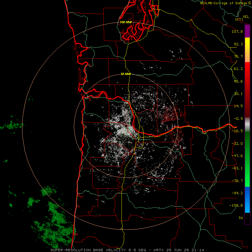Screen dimensions: 252x252
Task: Click the -63.1 velocity scale value
Action: [x=237, y=168]
